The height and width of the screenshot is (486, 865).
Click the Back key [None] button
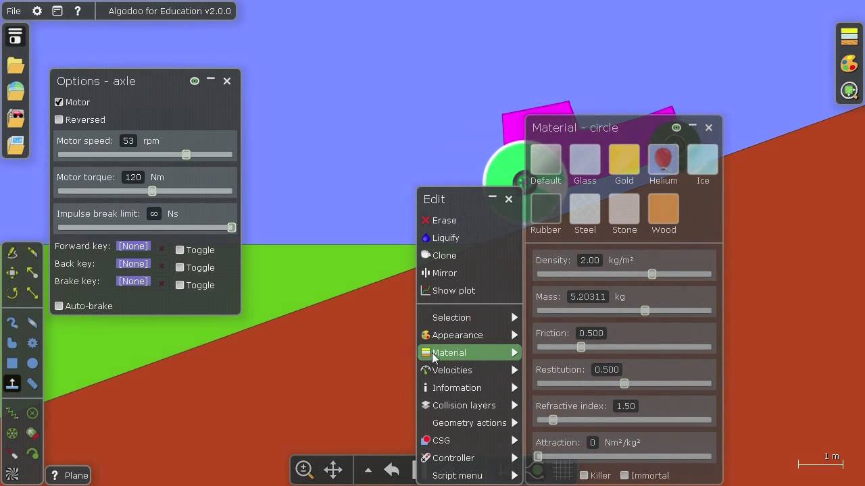pos(133,264)
